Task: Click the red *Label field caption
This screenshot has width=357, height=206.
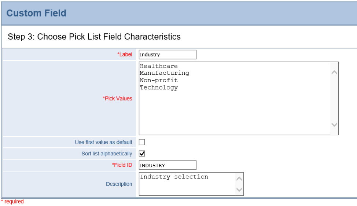Action: tap(125, 55)
